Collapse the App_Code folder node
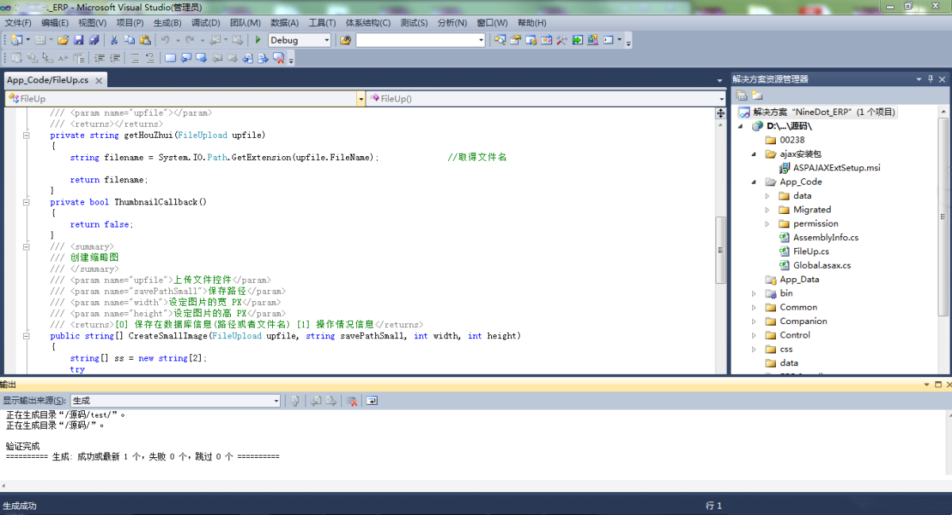The width and height of the screenshot is (952, 515). (754, 181)
